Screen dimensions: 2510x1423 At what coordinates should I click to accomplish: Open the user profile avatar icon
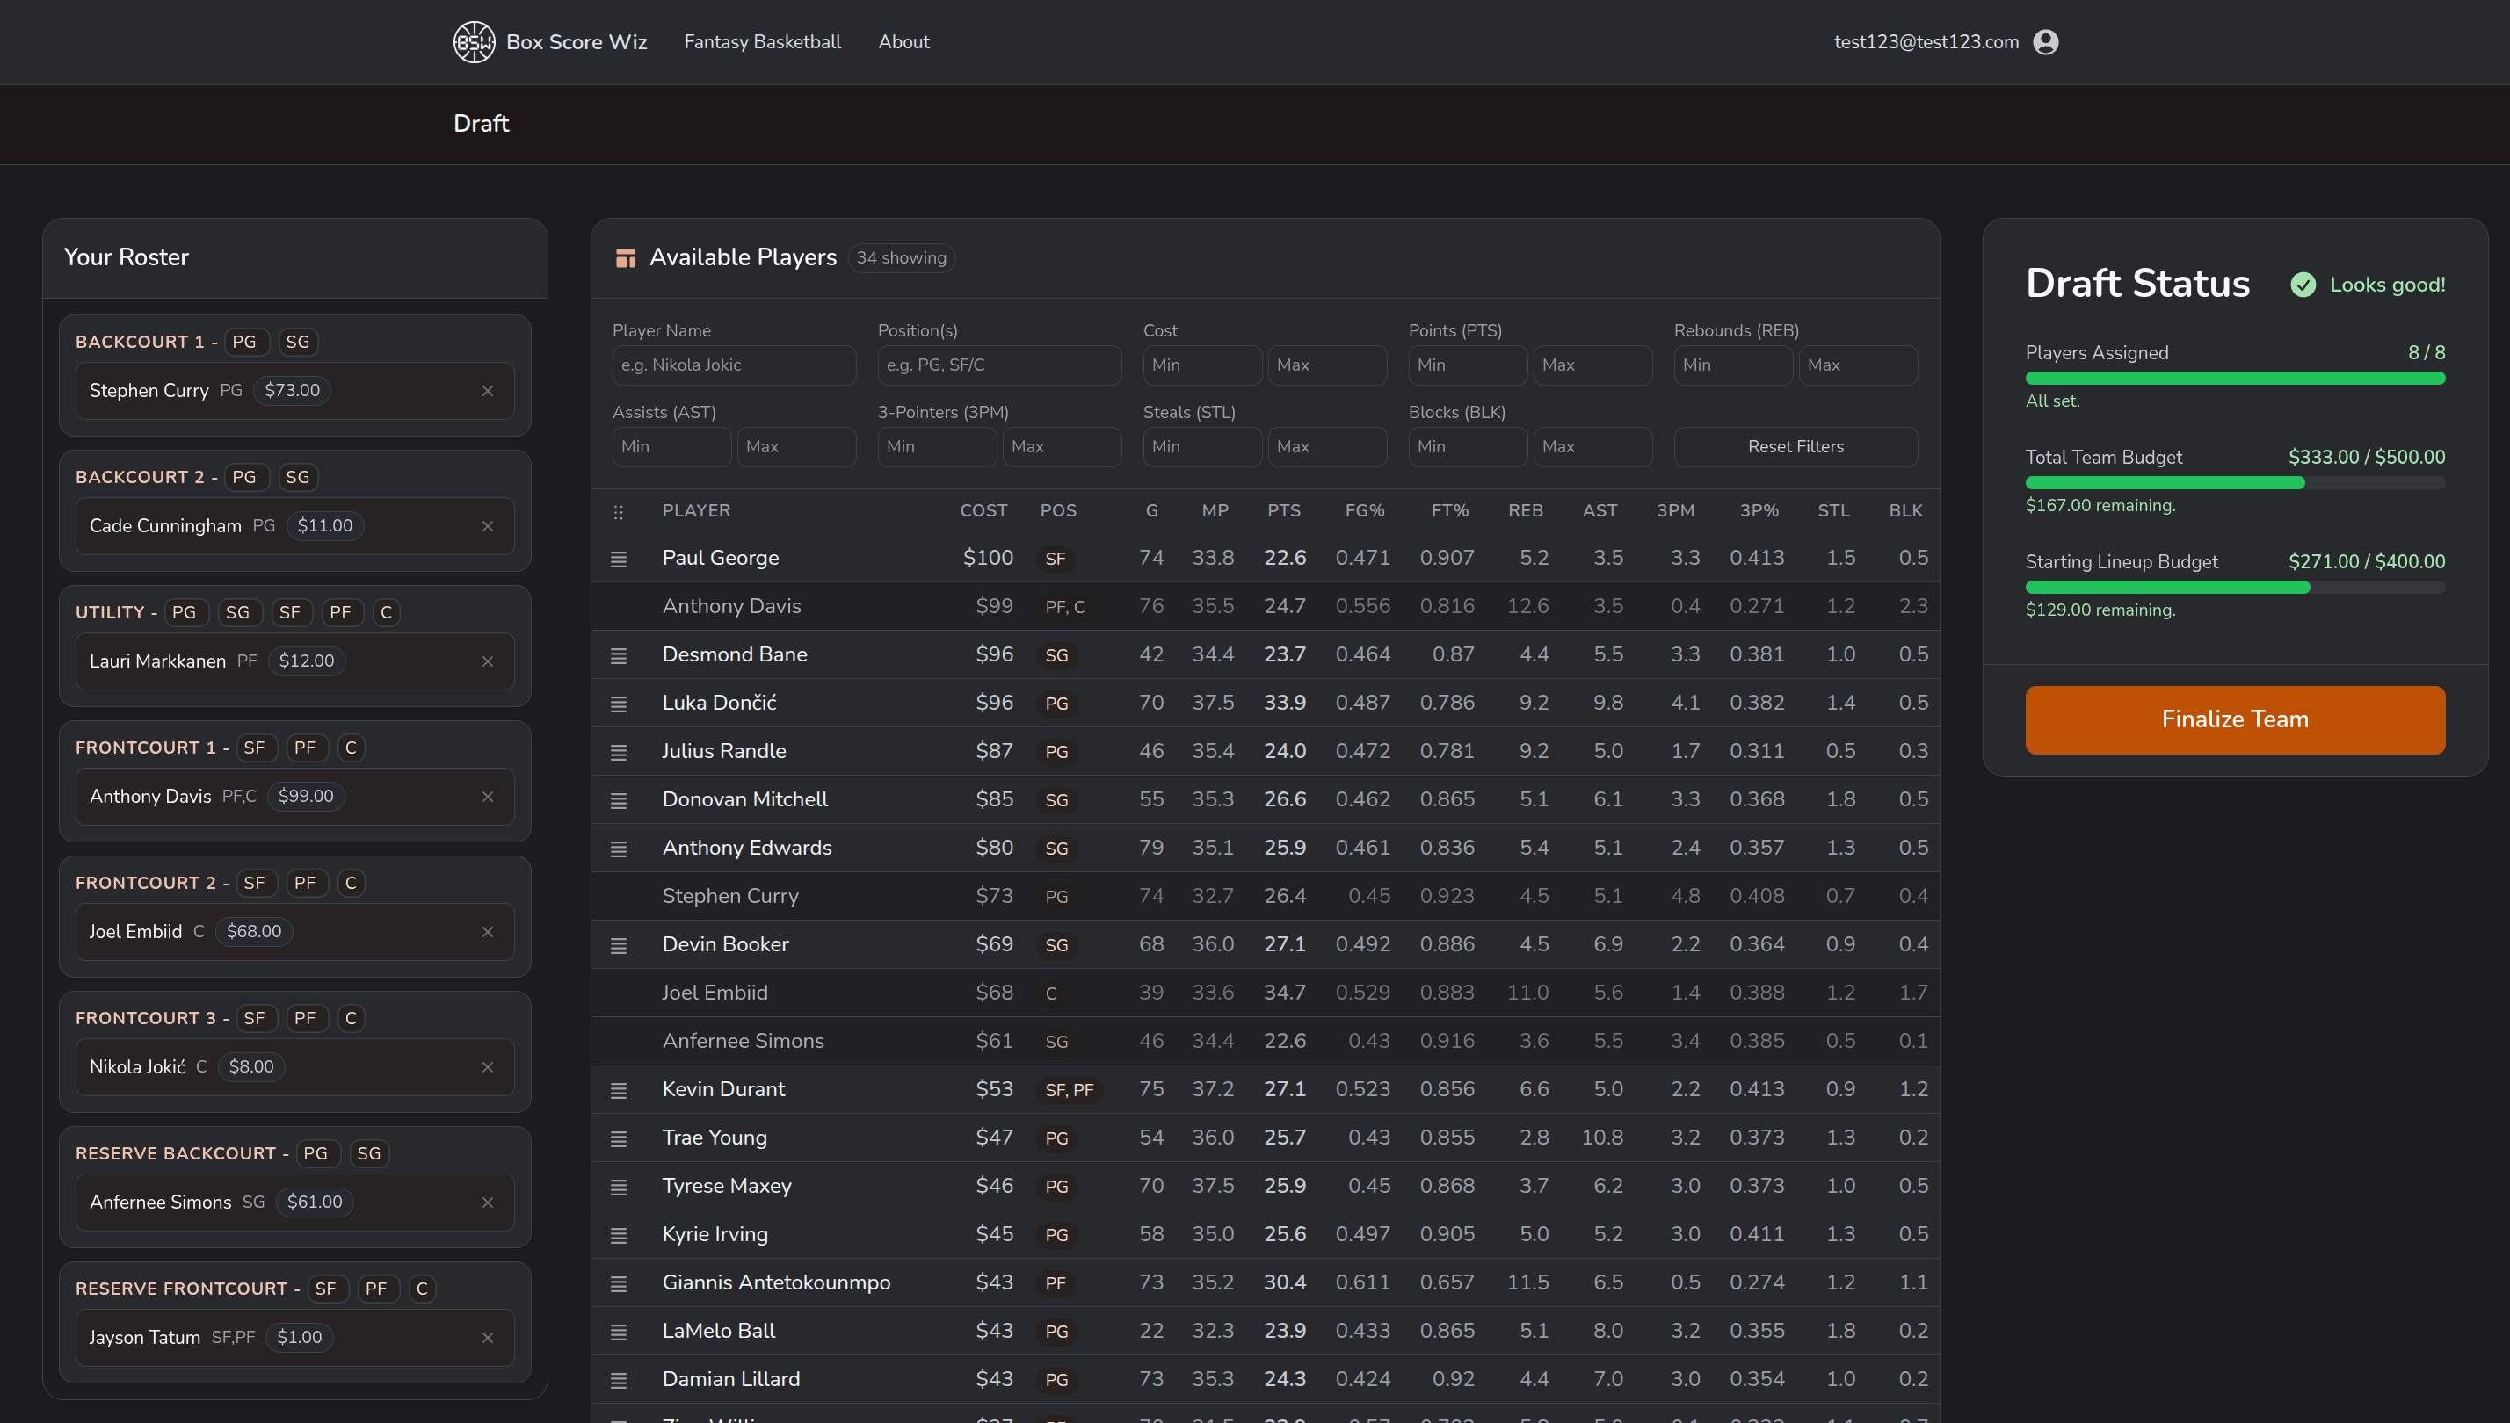point(2046,41)
